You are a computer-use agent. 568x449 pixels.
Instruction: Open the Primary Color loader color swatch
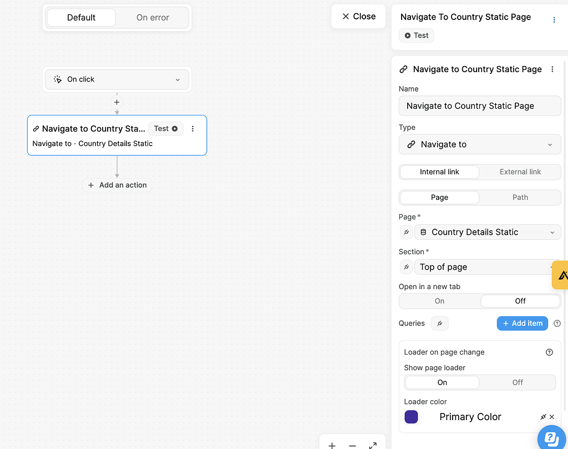[x=410, y=416]
